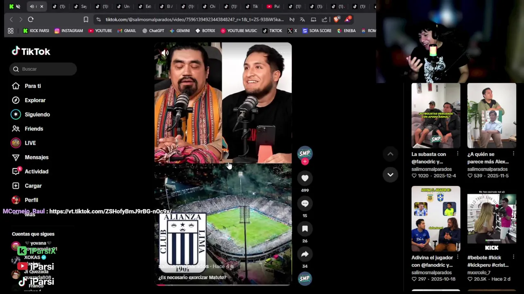Viewport: 524px width, 294px height.
Task: Open options for '¿A quién se parece' video
Action: click(513, 154)
